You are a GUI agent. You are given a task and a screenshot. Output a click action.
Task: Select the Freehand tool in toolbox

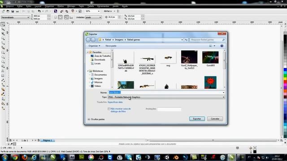click(x=3, y=43)
